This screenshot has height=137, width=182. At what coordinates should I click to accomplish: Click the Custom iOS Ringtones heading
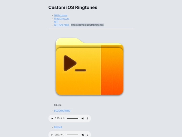point(73,7)
